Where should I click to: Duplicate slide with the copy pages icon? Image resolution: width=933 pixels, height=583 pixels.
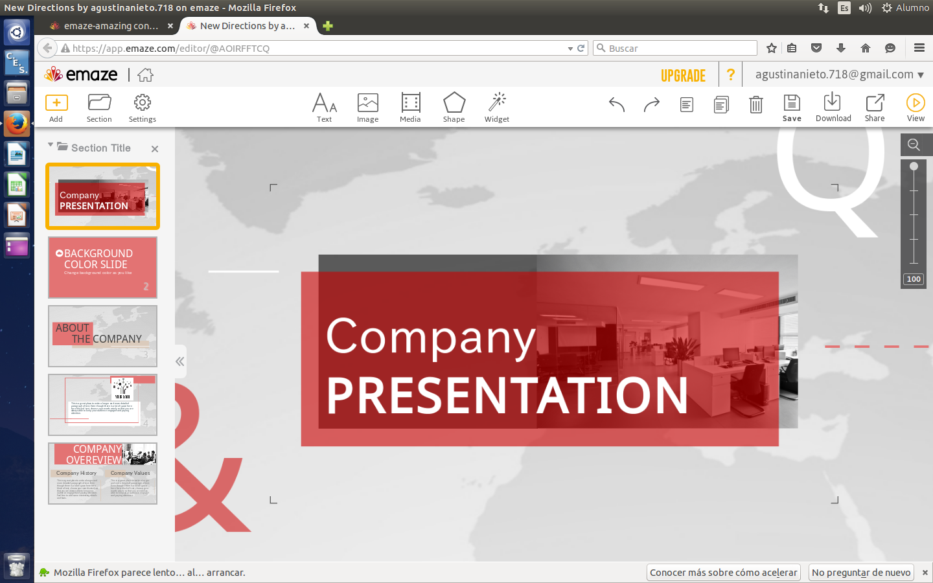(x=721, y=104)
